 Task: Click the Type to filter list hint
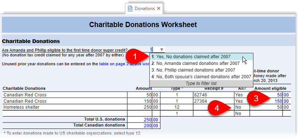pyautogui.click(x=201, y=83)
